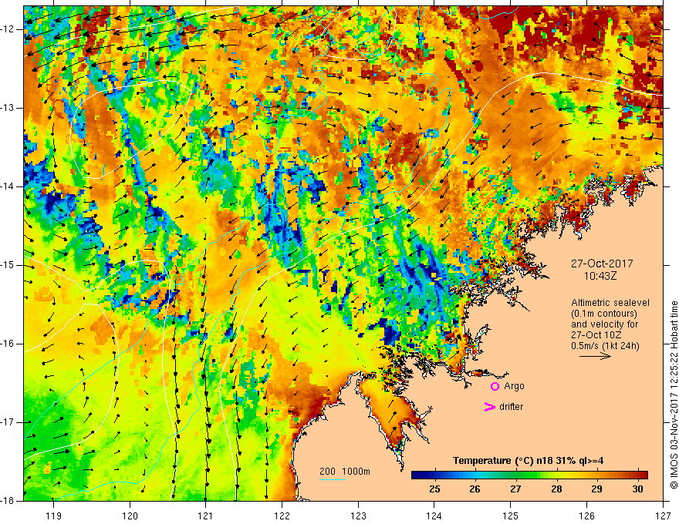
Task: Click the 'Altimetric sealevel' text line
Action: click(610, 303)
